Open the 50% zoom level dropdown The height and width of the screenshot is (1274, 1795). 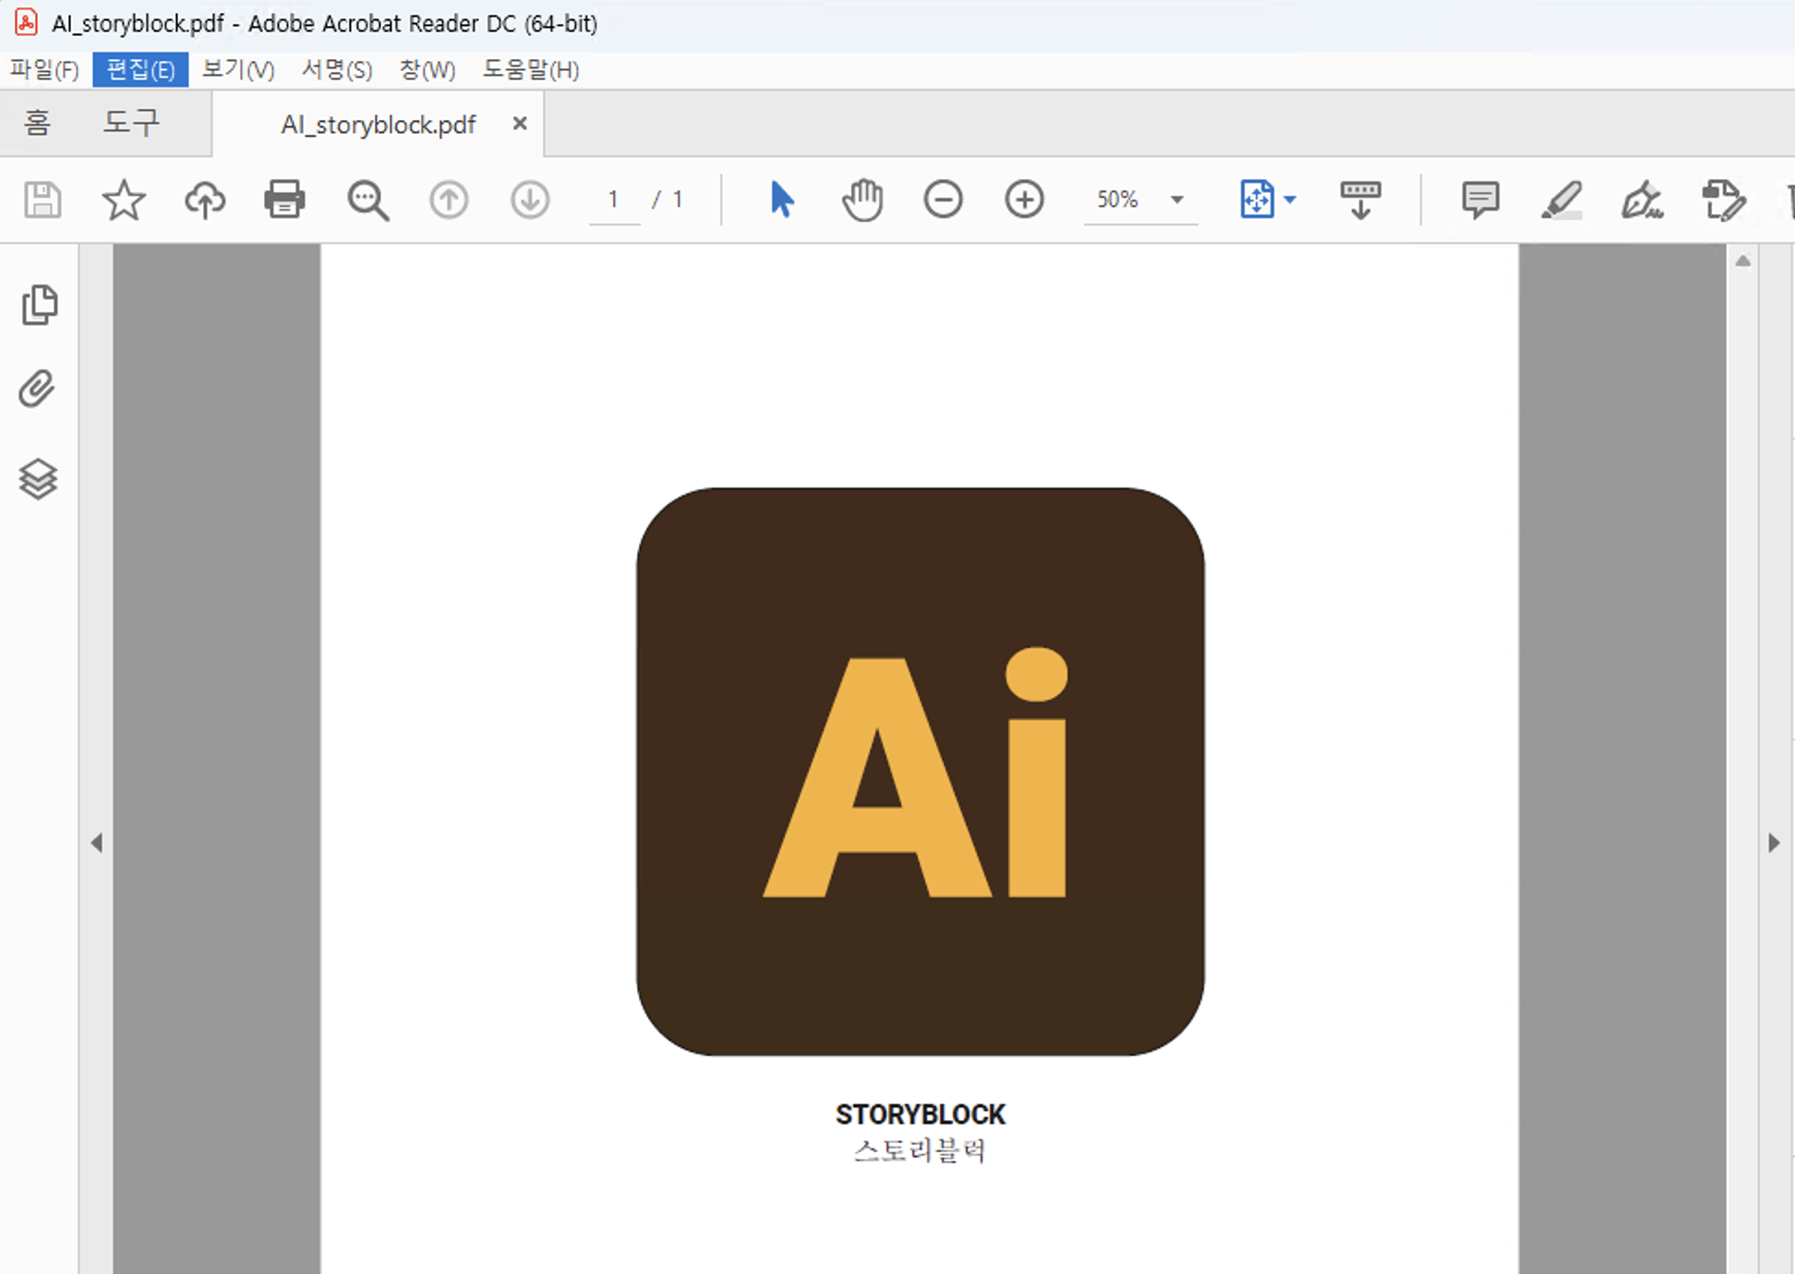point(1177,199)
